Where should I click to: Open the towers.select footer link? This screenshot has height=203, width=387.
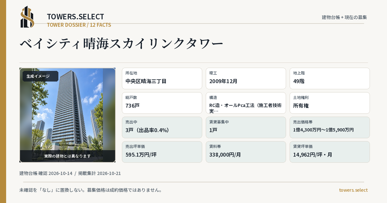[x=353, y=190]
